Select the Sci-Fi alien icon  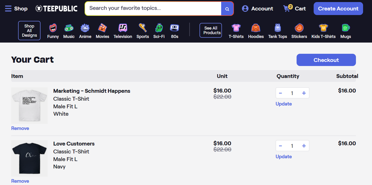[159, 28]
